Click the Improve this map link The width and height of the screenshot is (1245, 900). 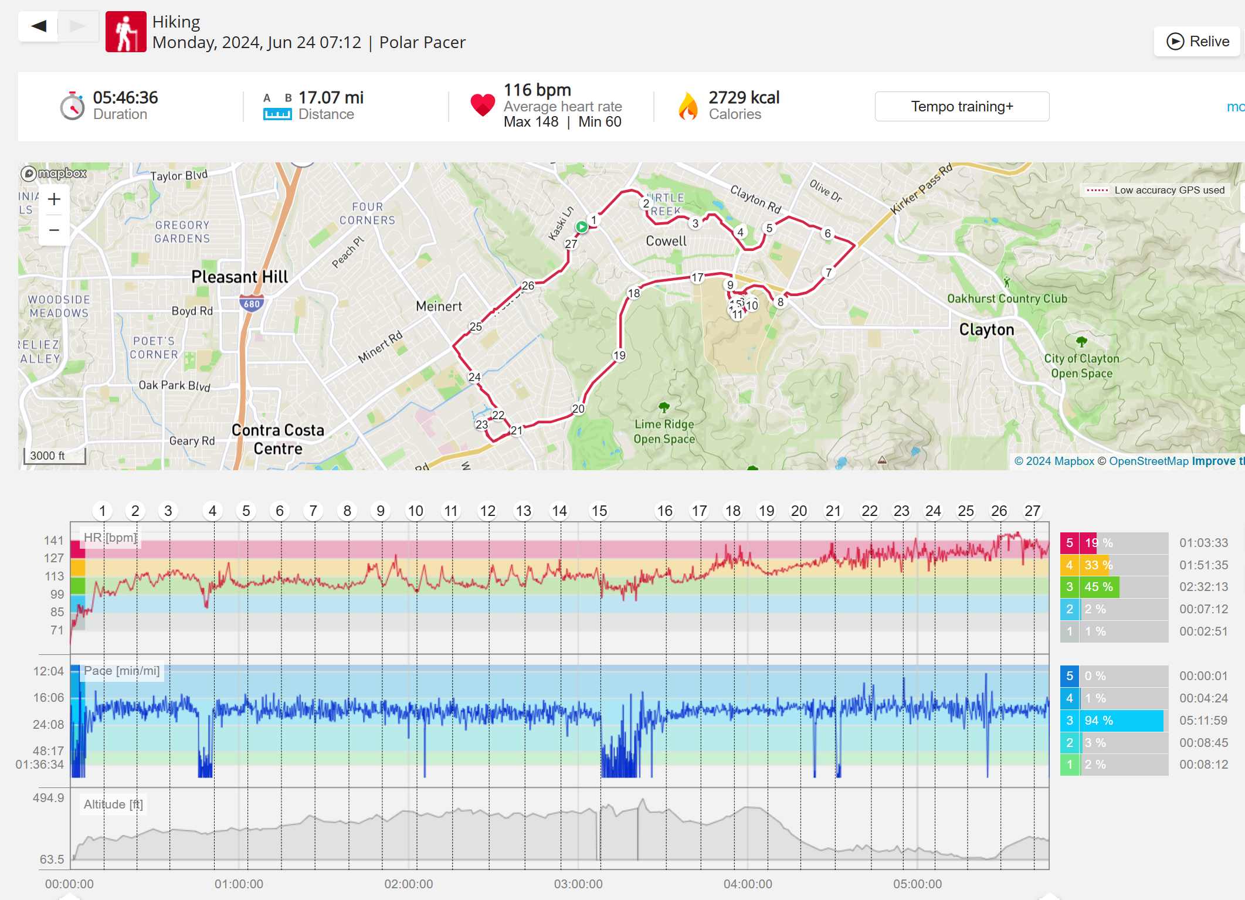[1217, 461]
